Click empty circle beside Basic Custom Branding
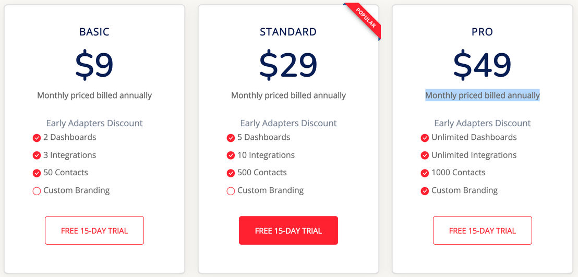 click(x=37, y=191)
